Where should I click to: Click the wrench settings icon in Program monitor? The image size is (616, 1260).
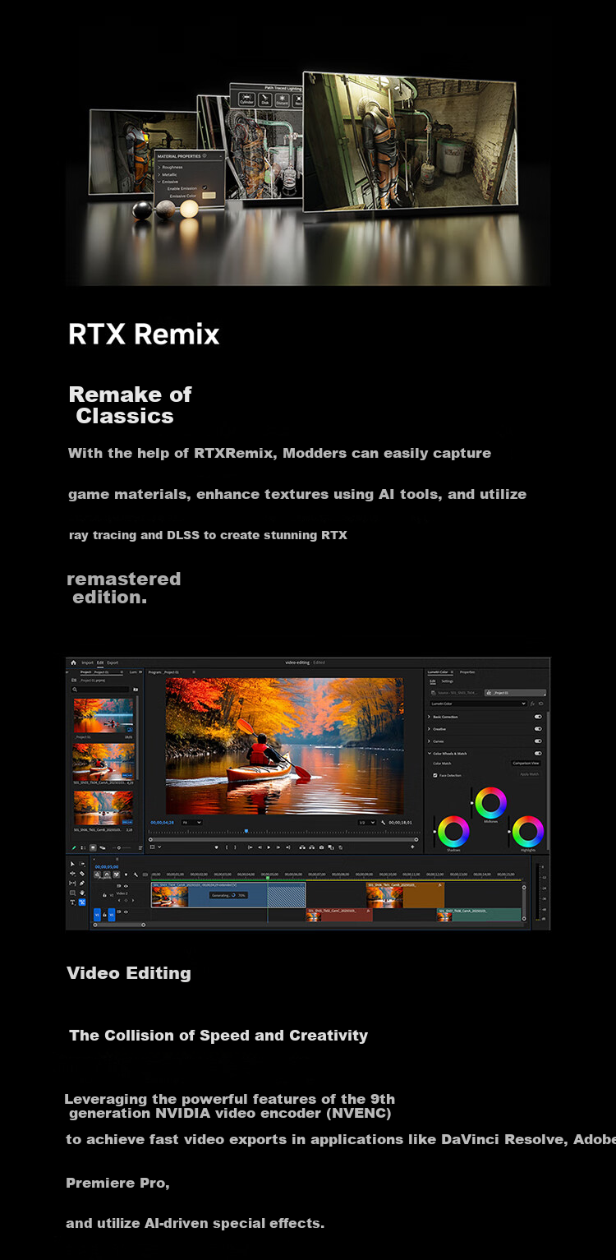[x=384, y=822]
